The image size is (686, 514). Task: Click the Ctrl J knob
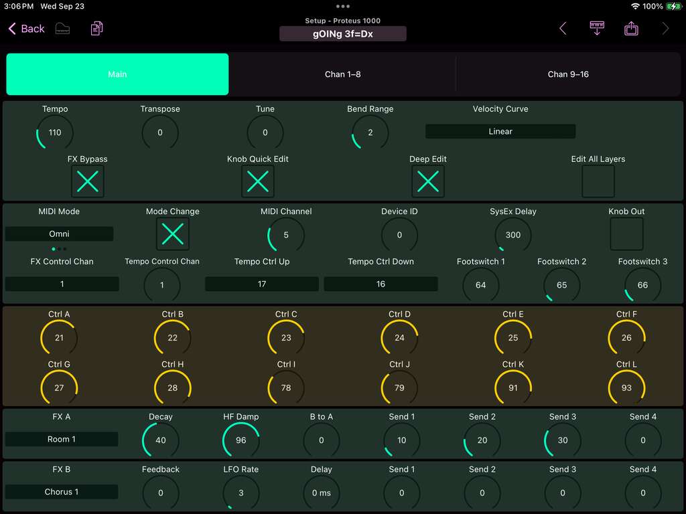pos(399,388)
